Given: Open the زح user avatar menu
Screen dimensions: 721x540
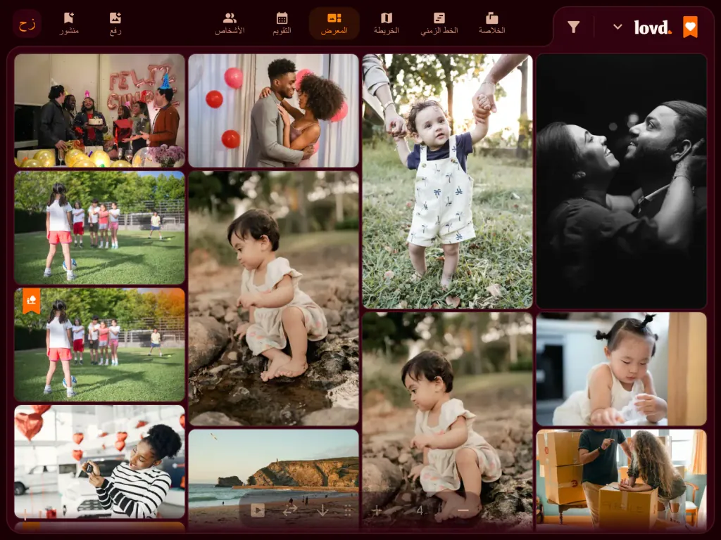Looking at the screenshot, I should click(x=27, y=24).
